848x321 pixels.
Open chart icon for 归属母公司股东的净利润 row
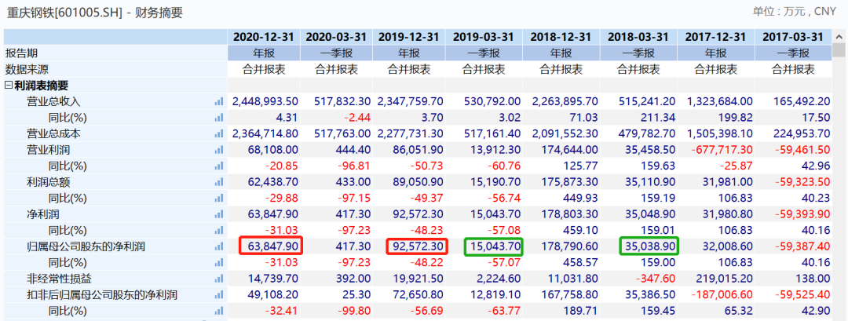click(x=218, y=246)
